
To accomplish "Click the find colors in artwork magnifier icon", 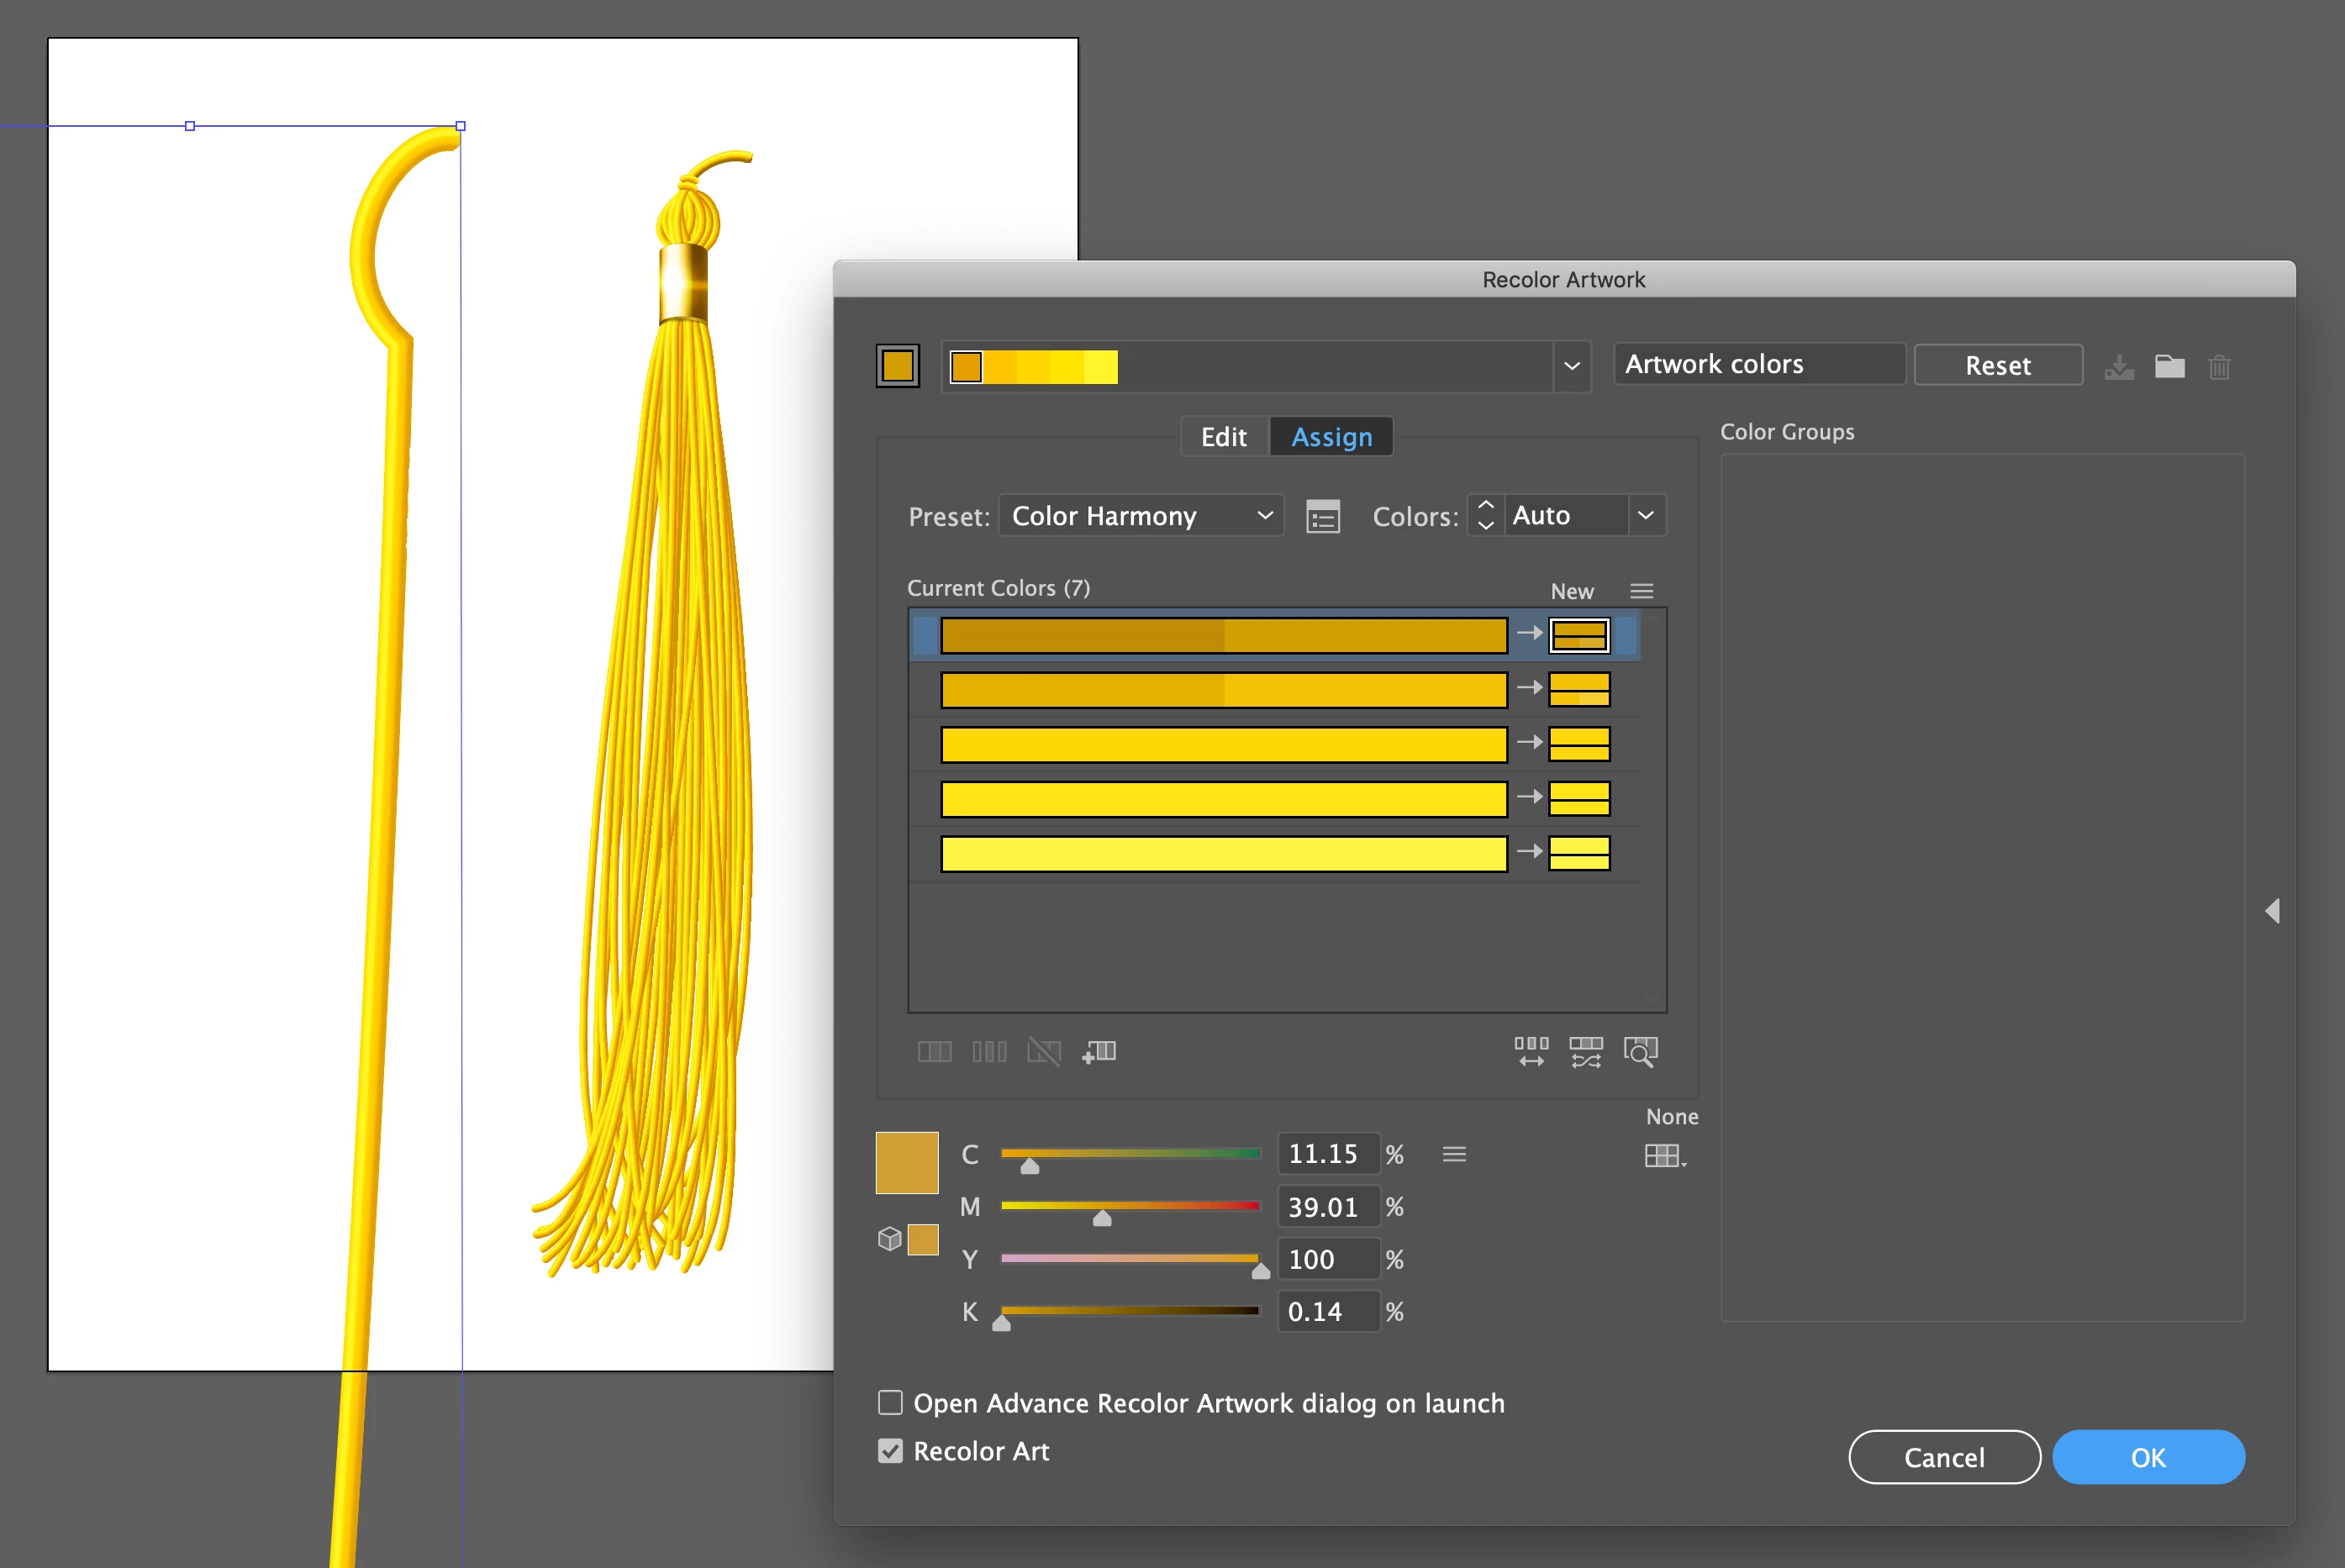I will click(x=1640, y=1051).
